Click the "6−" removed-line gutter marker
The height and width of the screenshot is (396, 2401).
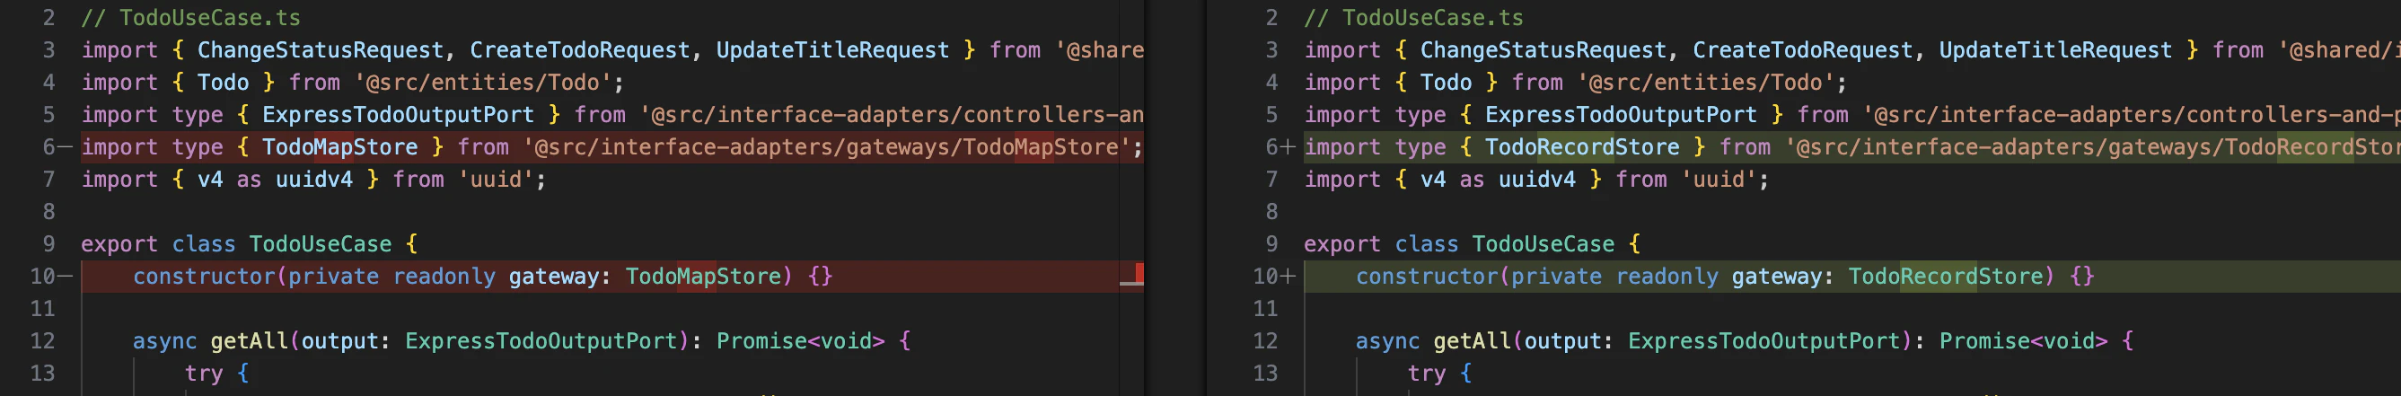pyautogui.click(x=57, y=147)
